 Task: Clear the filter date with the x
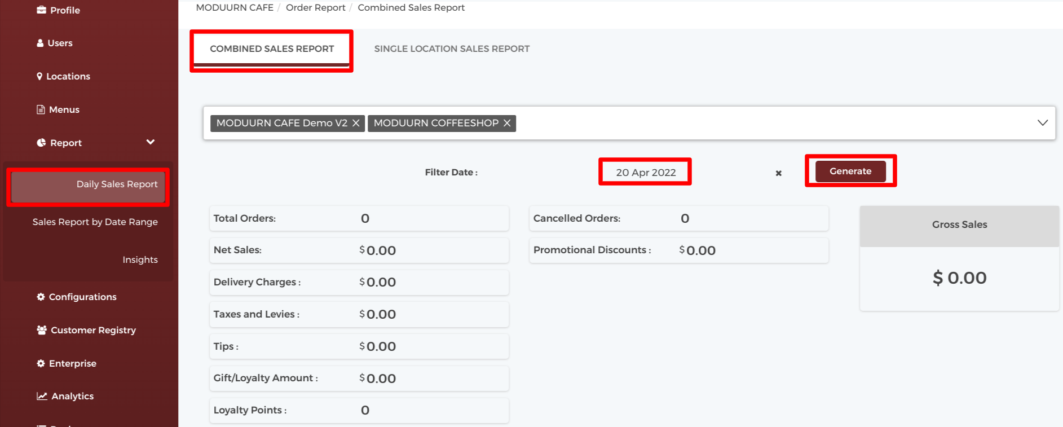[x=778, y=173]
